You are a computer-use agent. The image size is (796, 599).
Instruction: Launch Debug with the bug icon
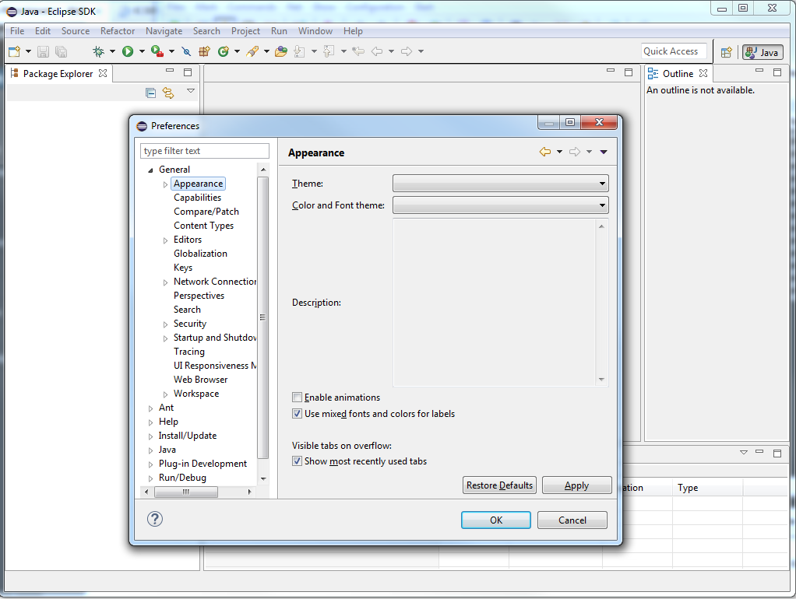[x=98, y=51]
